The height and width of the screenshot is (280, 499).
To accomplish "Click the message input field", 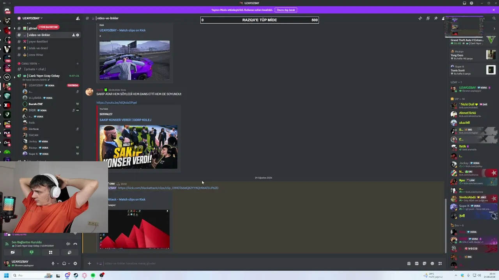I will (249, 263).
